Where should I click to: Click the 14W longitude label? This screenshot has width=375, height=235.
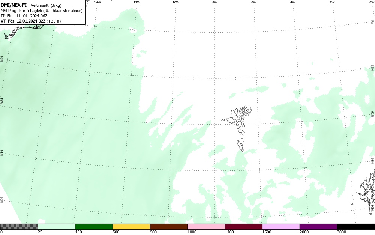point(97,2)
